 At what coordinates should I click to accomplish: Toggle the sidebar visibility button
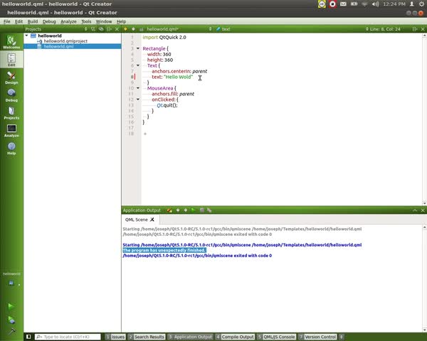pyautogui.click(x=28, y=337)
